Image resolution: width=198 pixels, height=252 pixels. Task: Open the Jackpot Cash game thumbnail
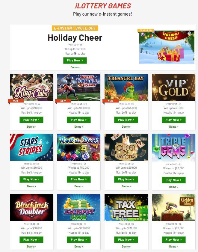click(79, 208)
